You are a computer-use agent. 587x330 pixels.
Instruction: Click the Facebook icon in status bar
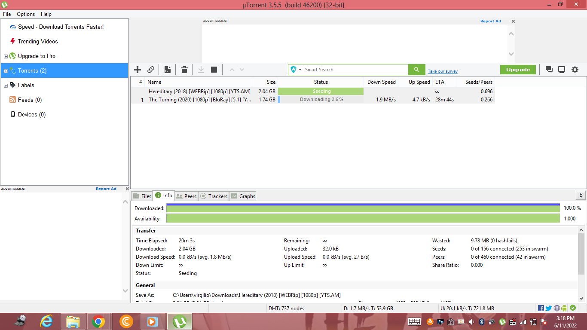(541, 308)
